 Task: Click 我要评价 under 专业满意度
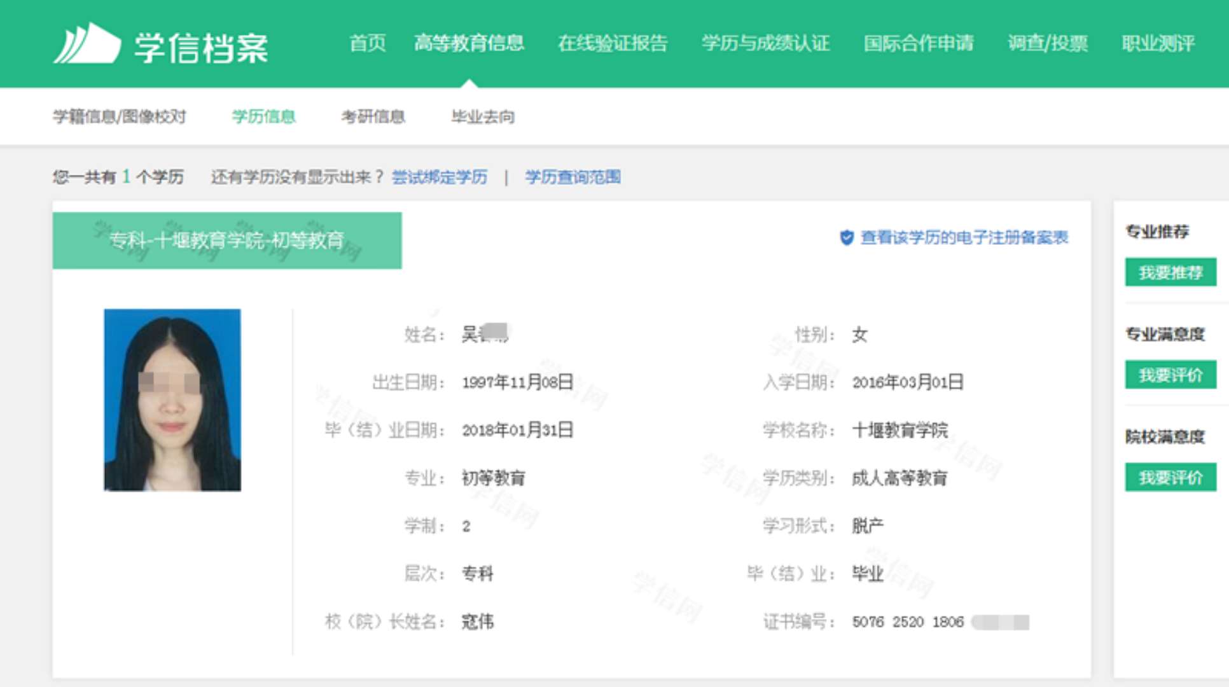click(x=1170, y=375)
